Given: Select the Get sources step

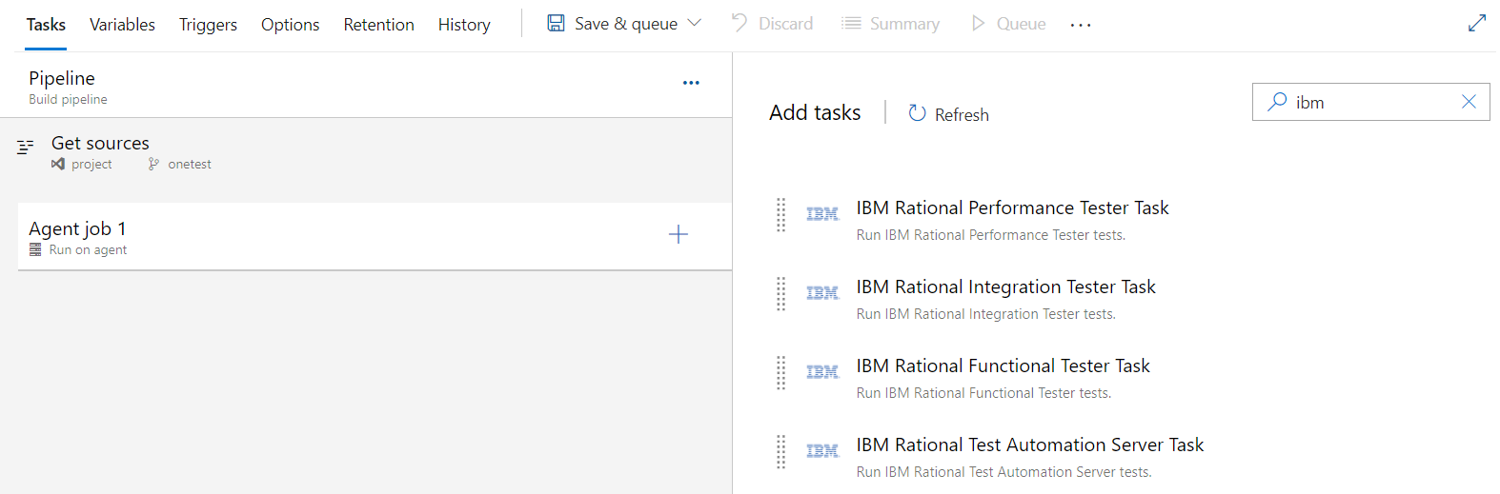Looking at the screenshot, I should [366, 152].
